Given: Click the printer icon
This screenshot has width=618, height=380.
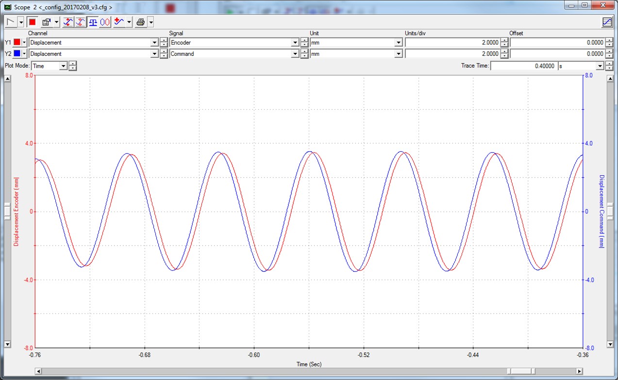Looking at the screenshot, I should [x=140, y=22].
